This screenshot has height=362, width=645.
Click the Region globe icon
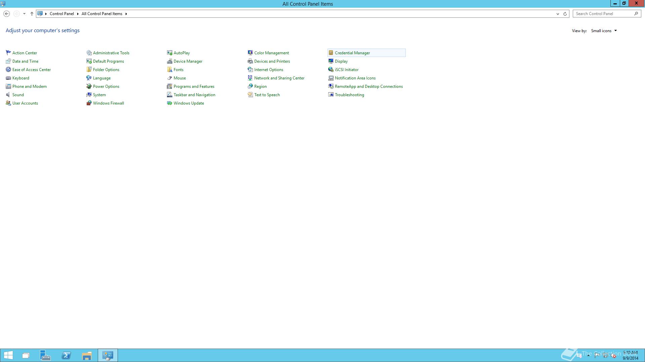pos(250,86)
